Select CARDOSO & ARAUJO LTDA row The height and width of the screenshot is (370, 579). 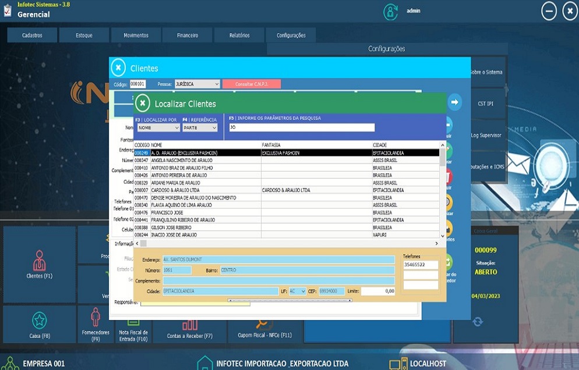tap(175, 190)
